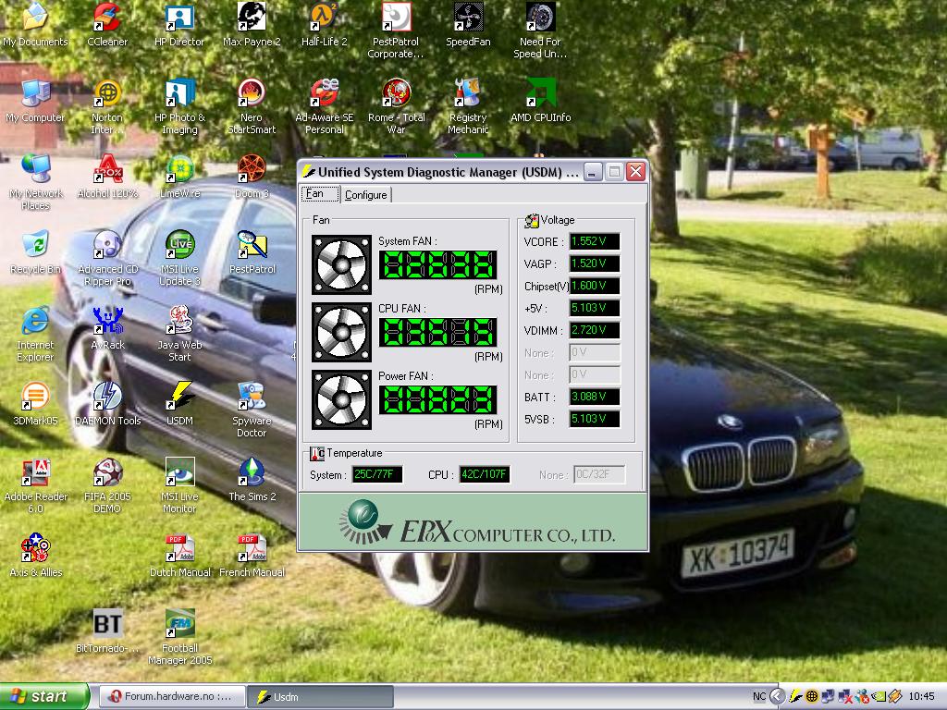Switch to the Fan tab in USDM
Screen dimensions: 947x710
pyautogui.click(x=319, y=194)
